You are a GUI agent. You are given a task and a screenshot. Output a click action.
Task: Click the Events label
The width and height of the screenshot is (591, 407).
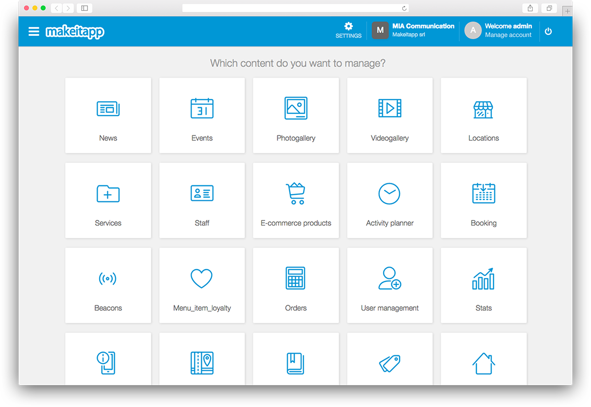pyautogui.click(x=202, y=138)
